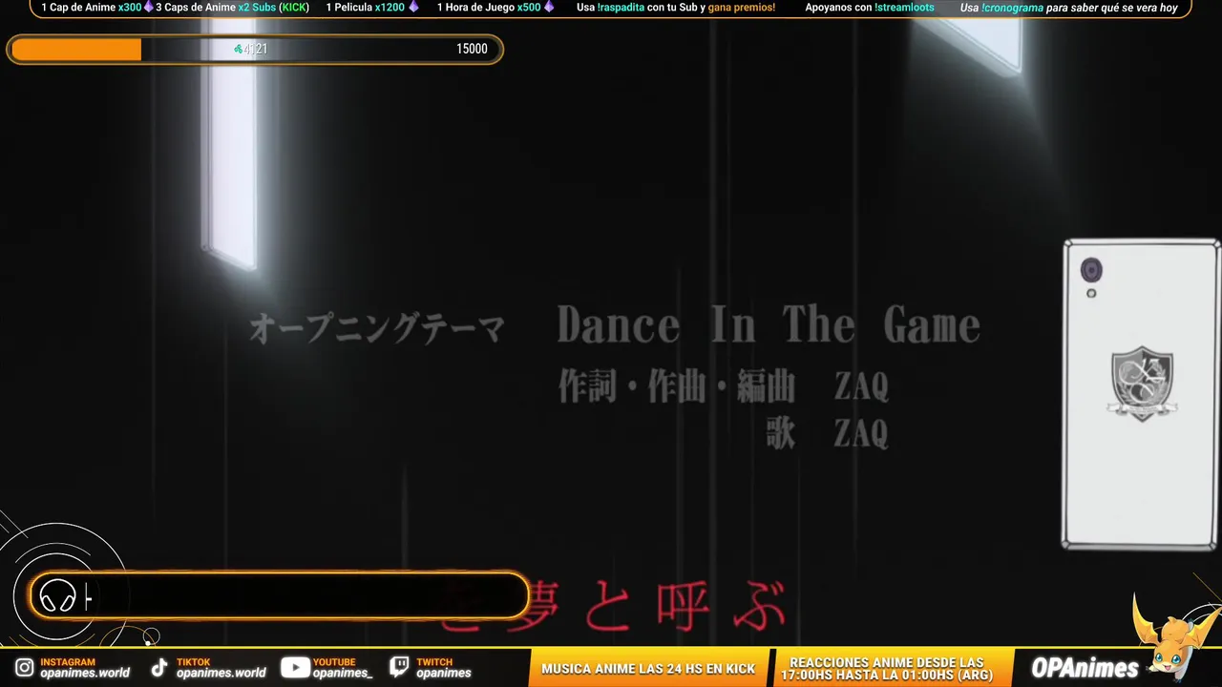The height and width of the screenshot is (687, 1222).
Task: Click the '1 Cap de Anime x300' text
Action: pyautogui.click(x=91, y=8)
